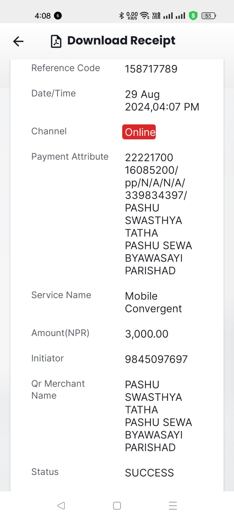Select the amount value 3,000.00
Viewport: 234px width, 520px height.
[x=147, y=334]
